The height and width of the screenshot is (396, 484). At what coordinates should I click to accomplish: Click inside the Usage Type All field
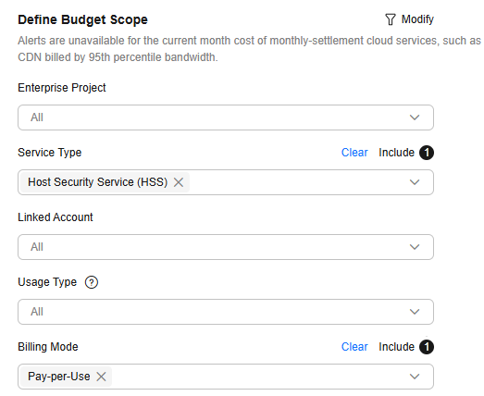[x=226, y=312]
